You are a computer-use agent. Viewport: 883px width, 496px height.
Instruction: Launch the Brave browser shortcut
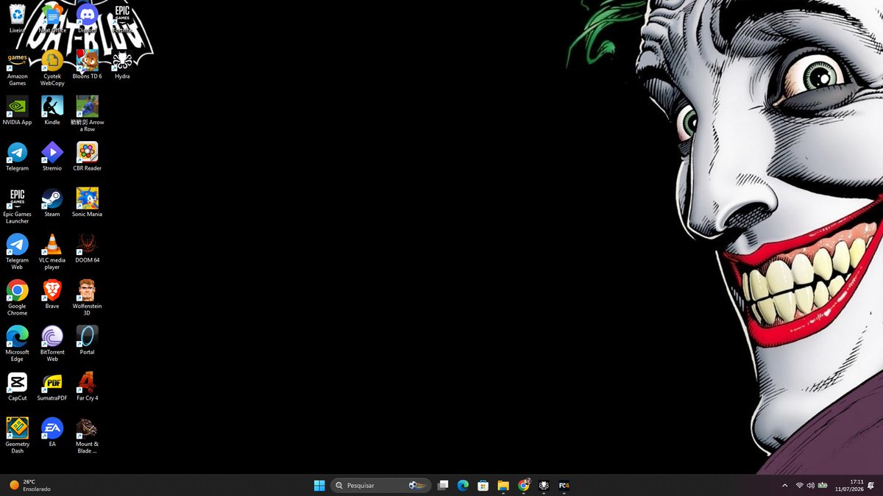(52, 294)
